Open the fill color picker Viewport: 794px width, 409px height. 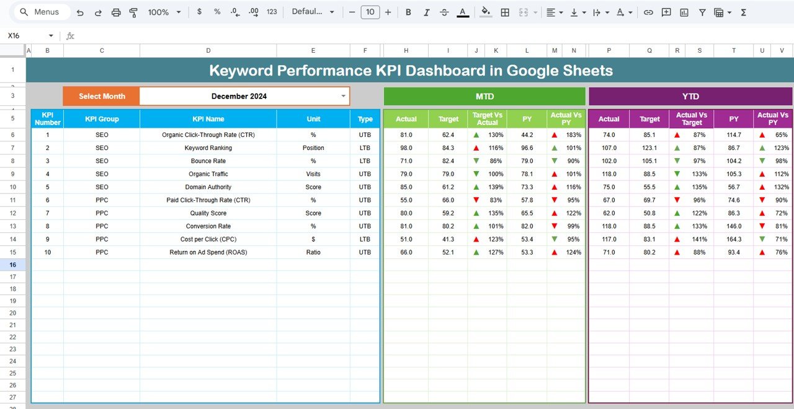486,12
